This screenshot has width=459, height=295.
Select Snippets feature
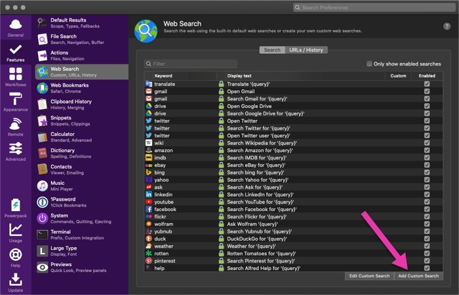pyautogui.click(x=82, y=121)
